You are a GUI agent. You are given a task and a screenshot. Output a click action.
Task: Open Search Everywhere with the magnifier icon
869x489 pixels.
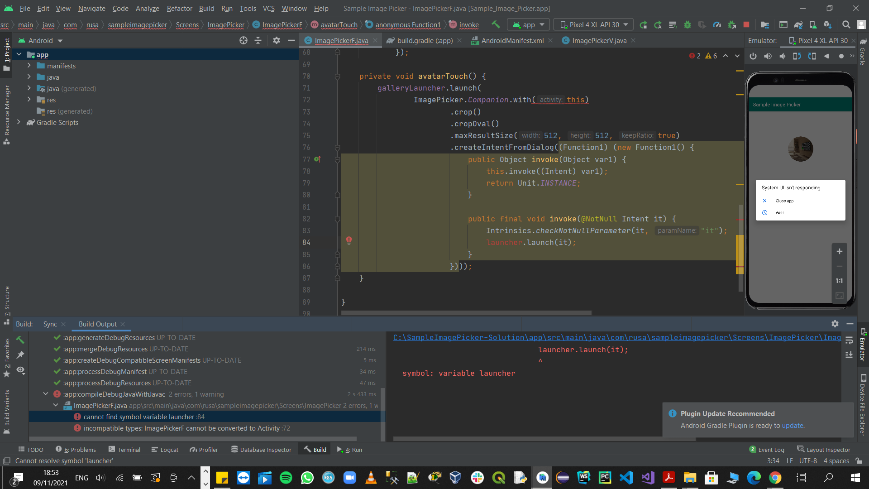[846, 25]
